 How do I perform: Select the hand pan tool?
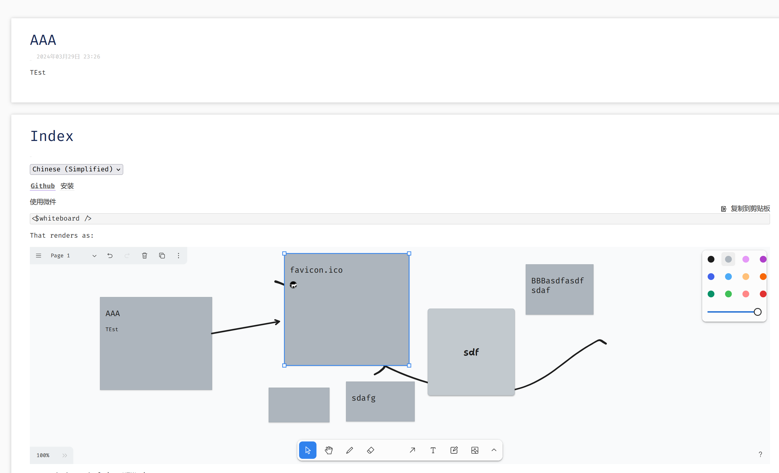328,450
